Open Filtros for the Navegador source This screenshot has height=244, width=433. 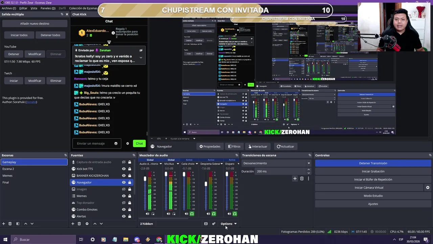click(x=234, y=146)
